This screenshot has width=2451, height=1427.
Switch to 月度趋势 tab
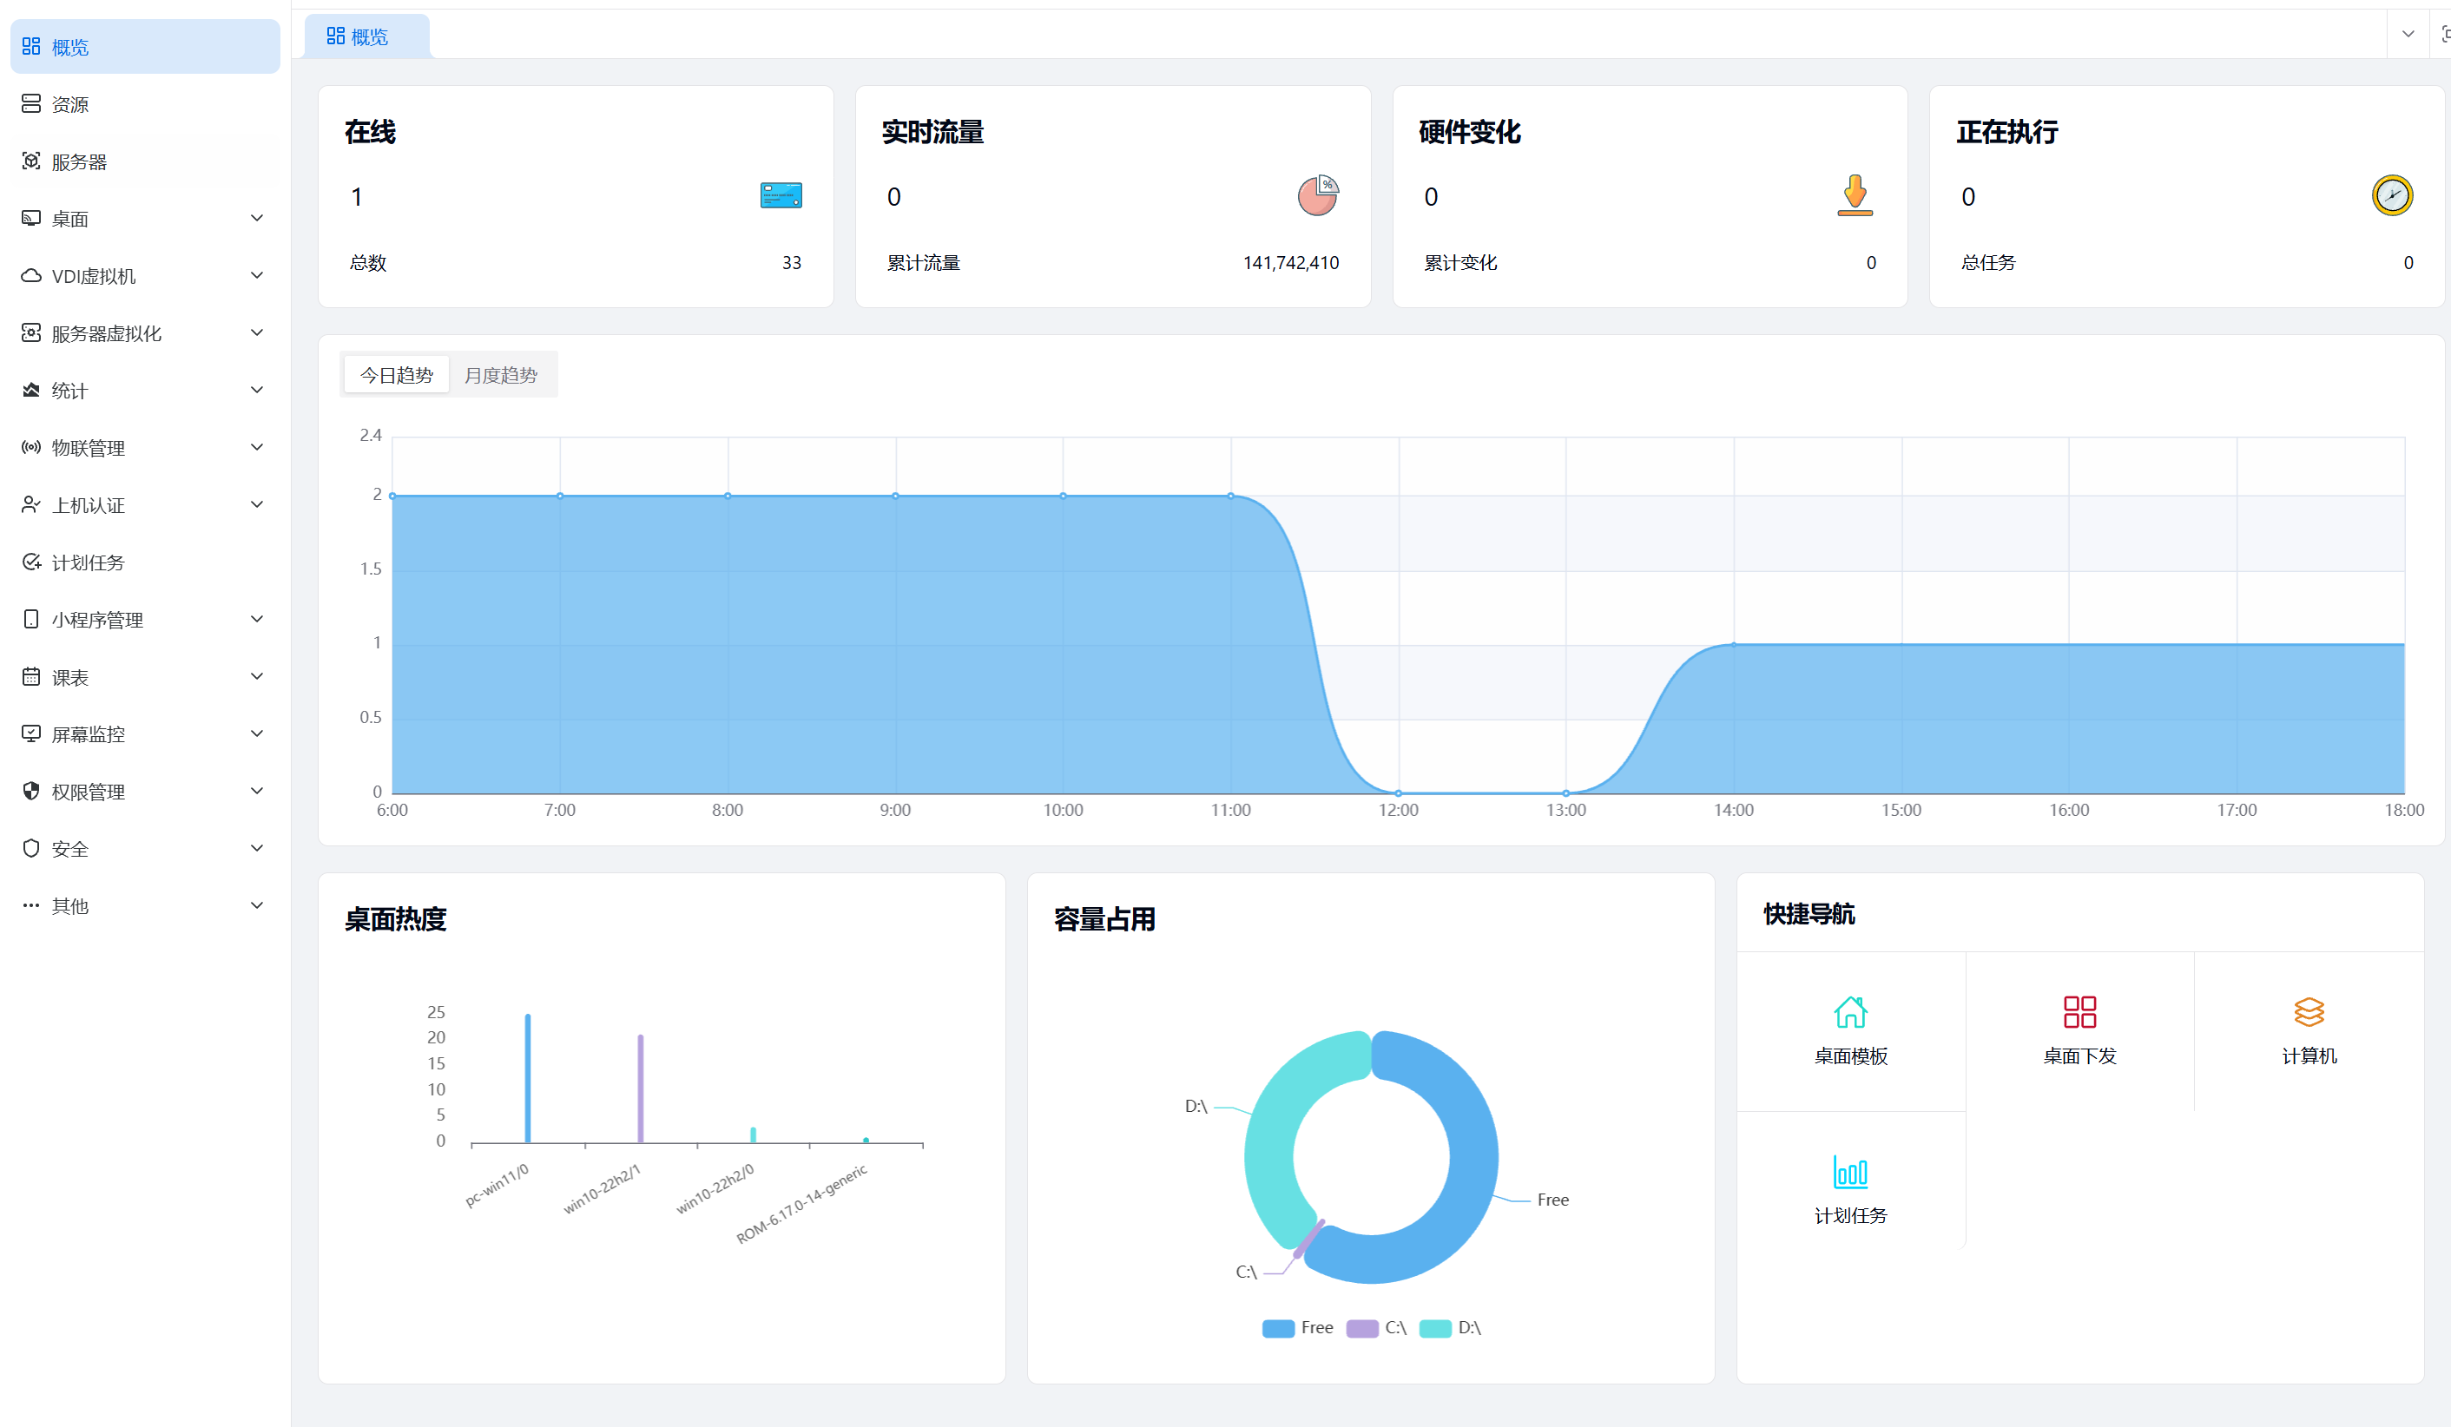pos(500,375)
